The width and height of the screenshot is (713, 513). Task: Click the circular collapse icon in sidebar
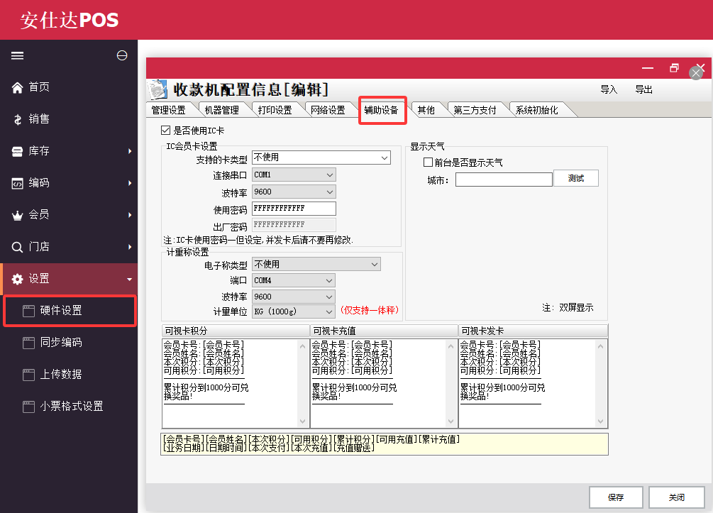122,55
